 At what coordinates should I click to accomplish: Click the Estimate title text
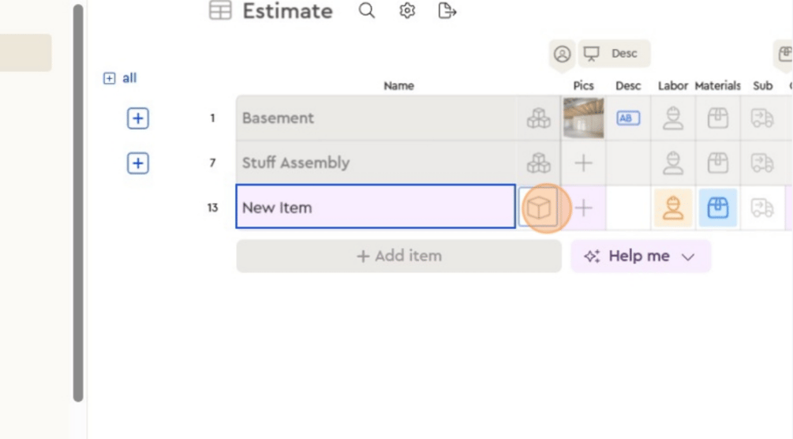pyautogui.click(x=287, y=11)
